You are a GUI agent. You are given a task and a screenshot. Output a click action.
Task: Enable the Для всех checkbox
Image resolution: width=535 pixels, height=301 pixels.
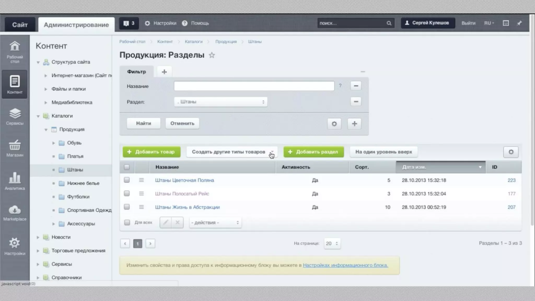(127, 222)
